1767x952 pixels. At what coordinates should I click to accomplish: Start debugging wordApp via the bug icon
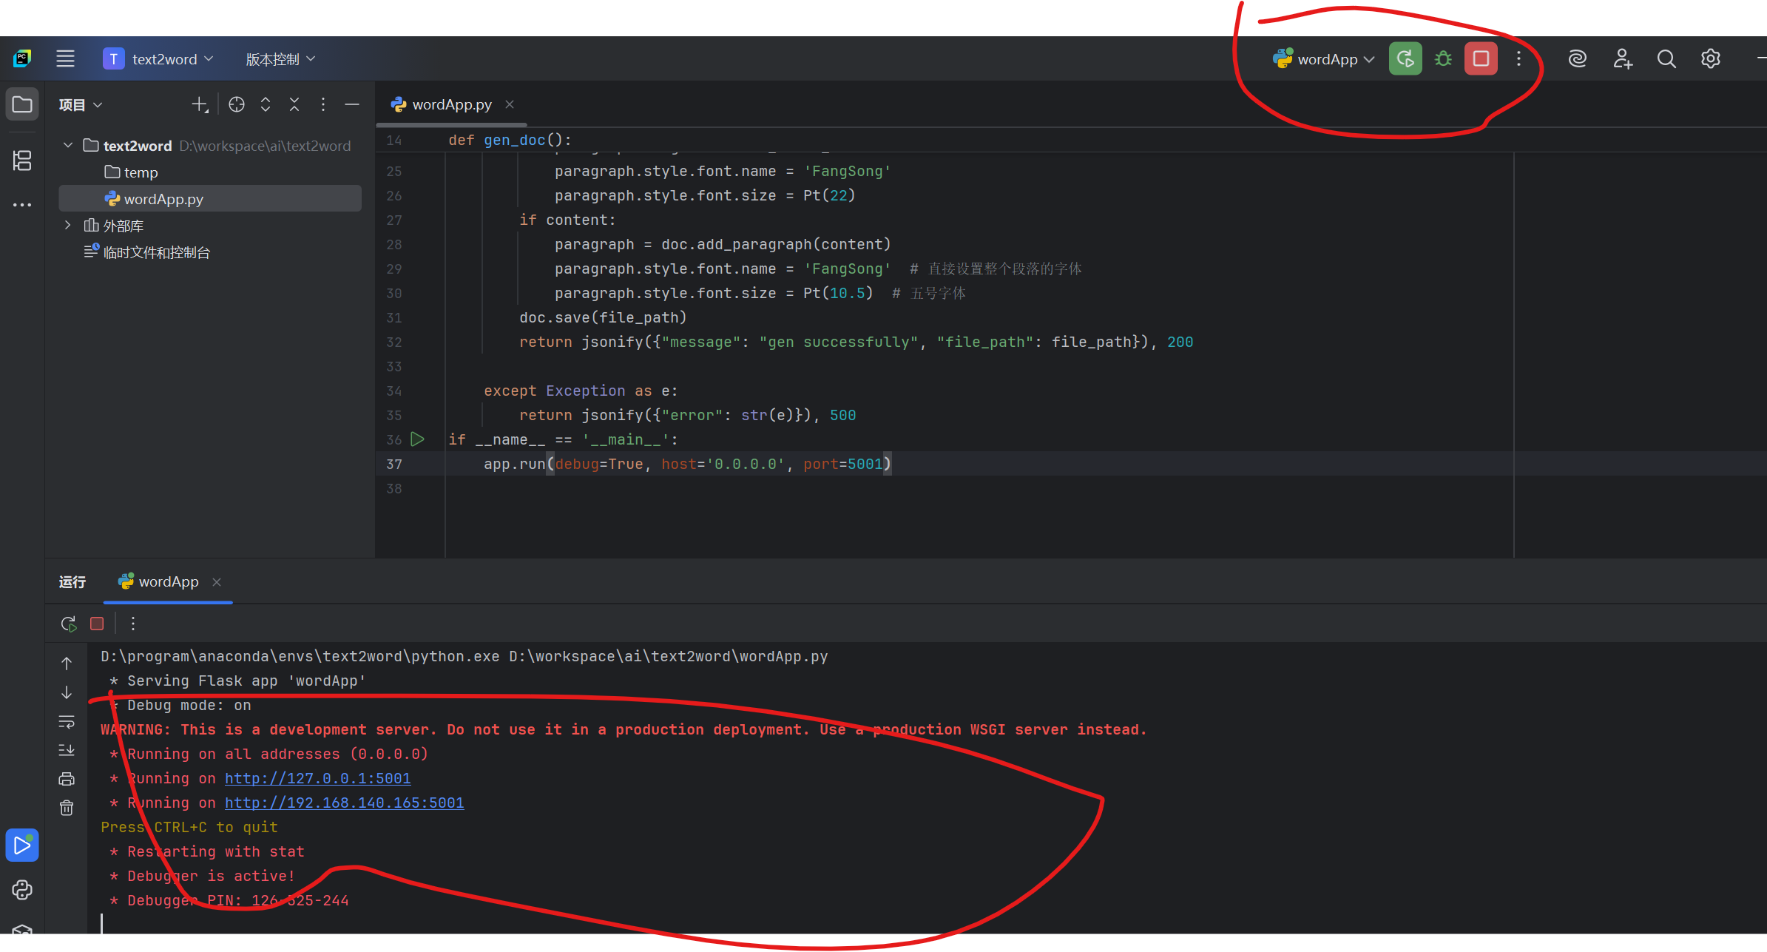(1442, 58)
